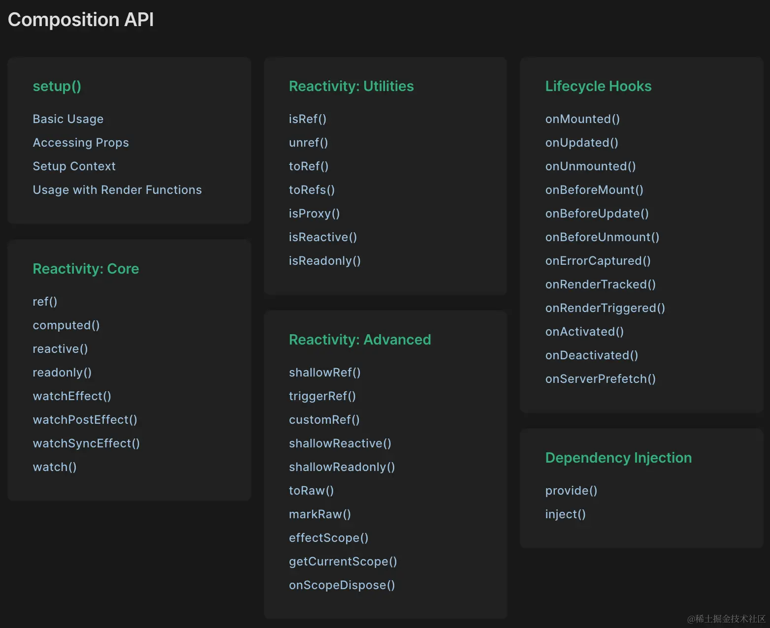770x628 pixels.
Task: Open the effectScope() link
Action: pos(328,538)
